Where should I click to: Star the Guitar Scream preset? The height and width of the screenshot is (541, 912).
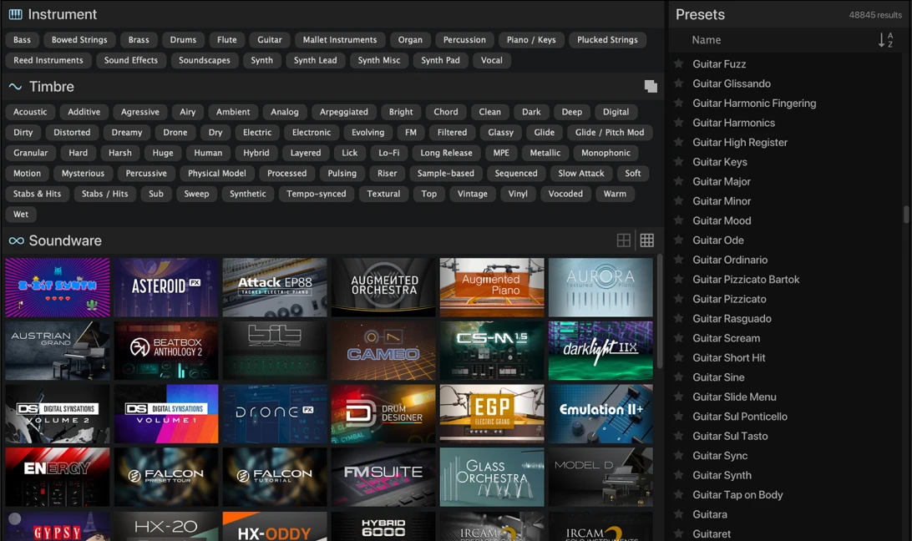pos(678,338)
